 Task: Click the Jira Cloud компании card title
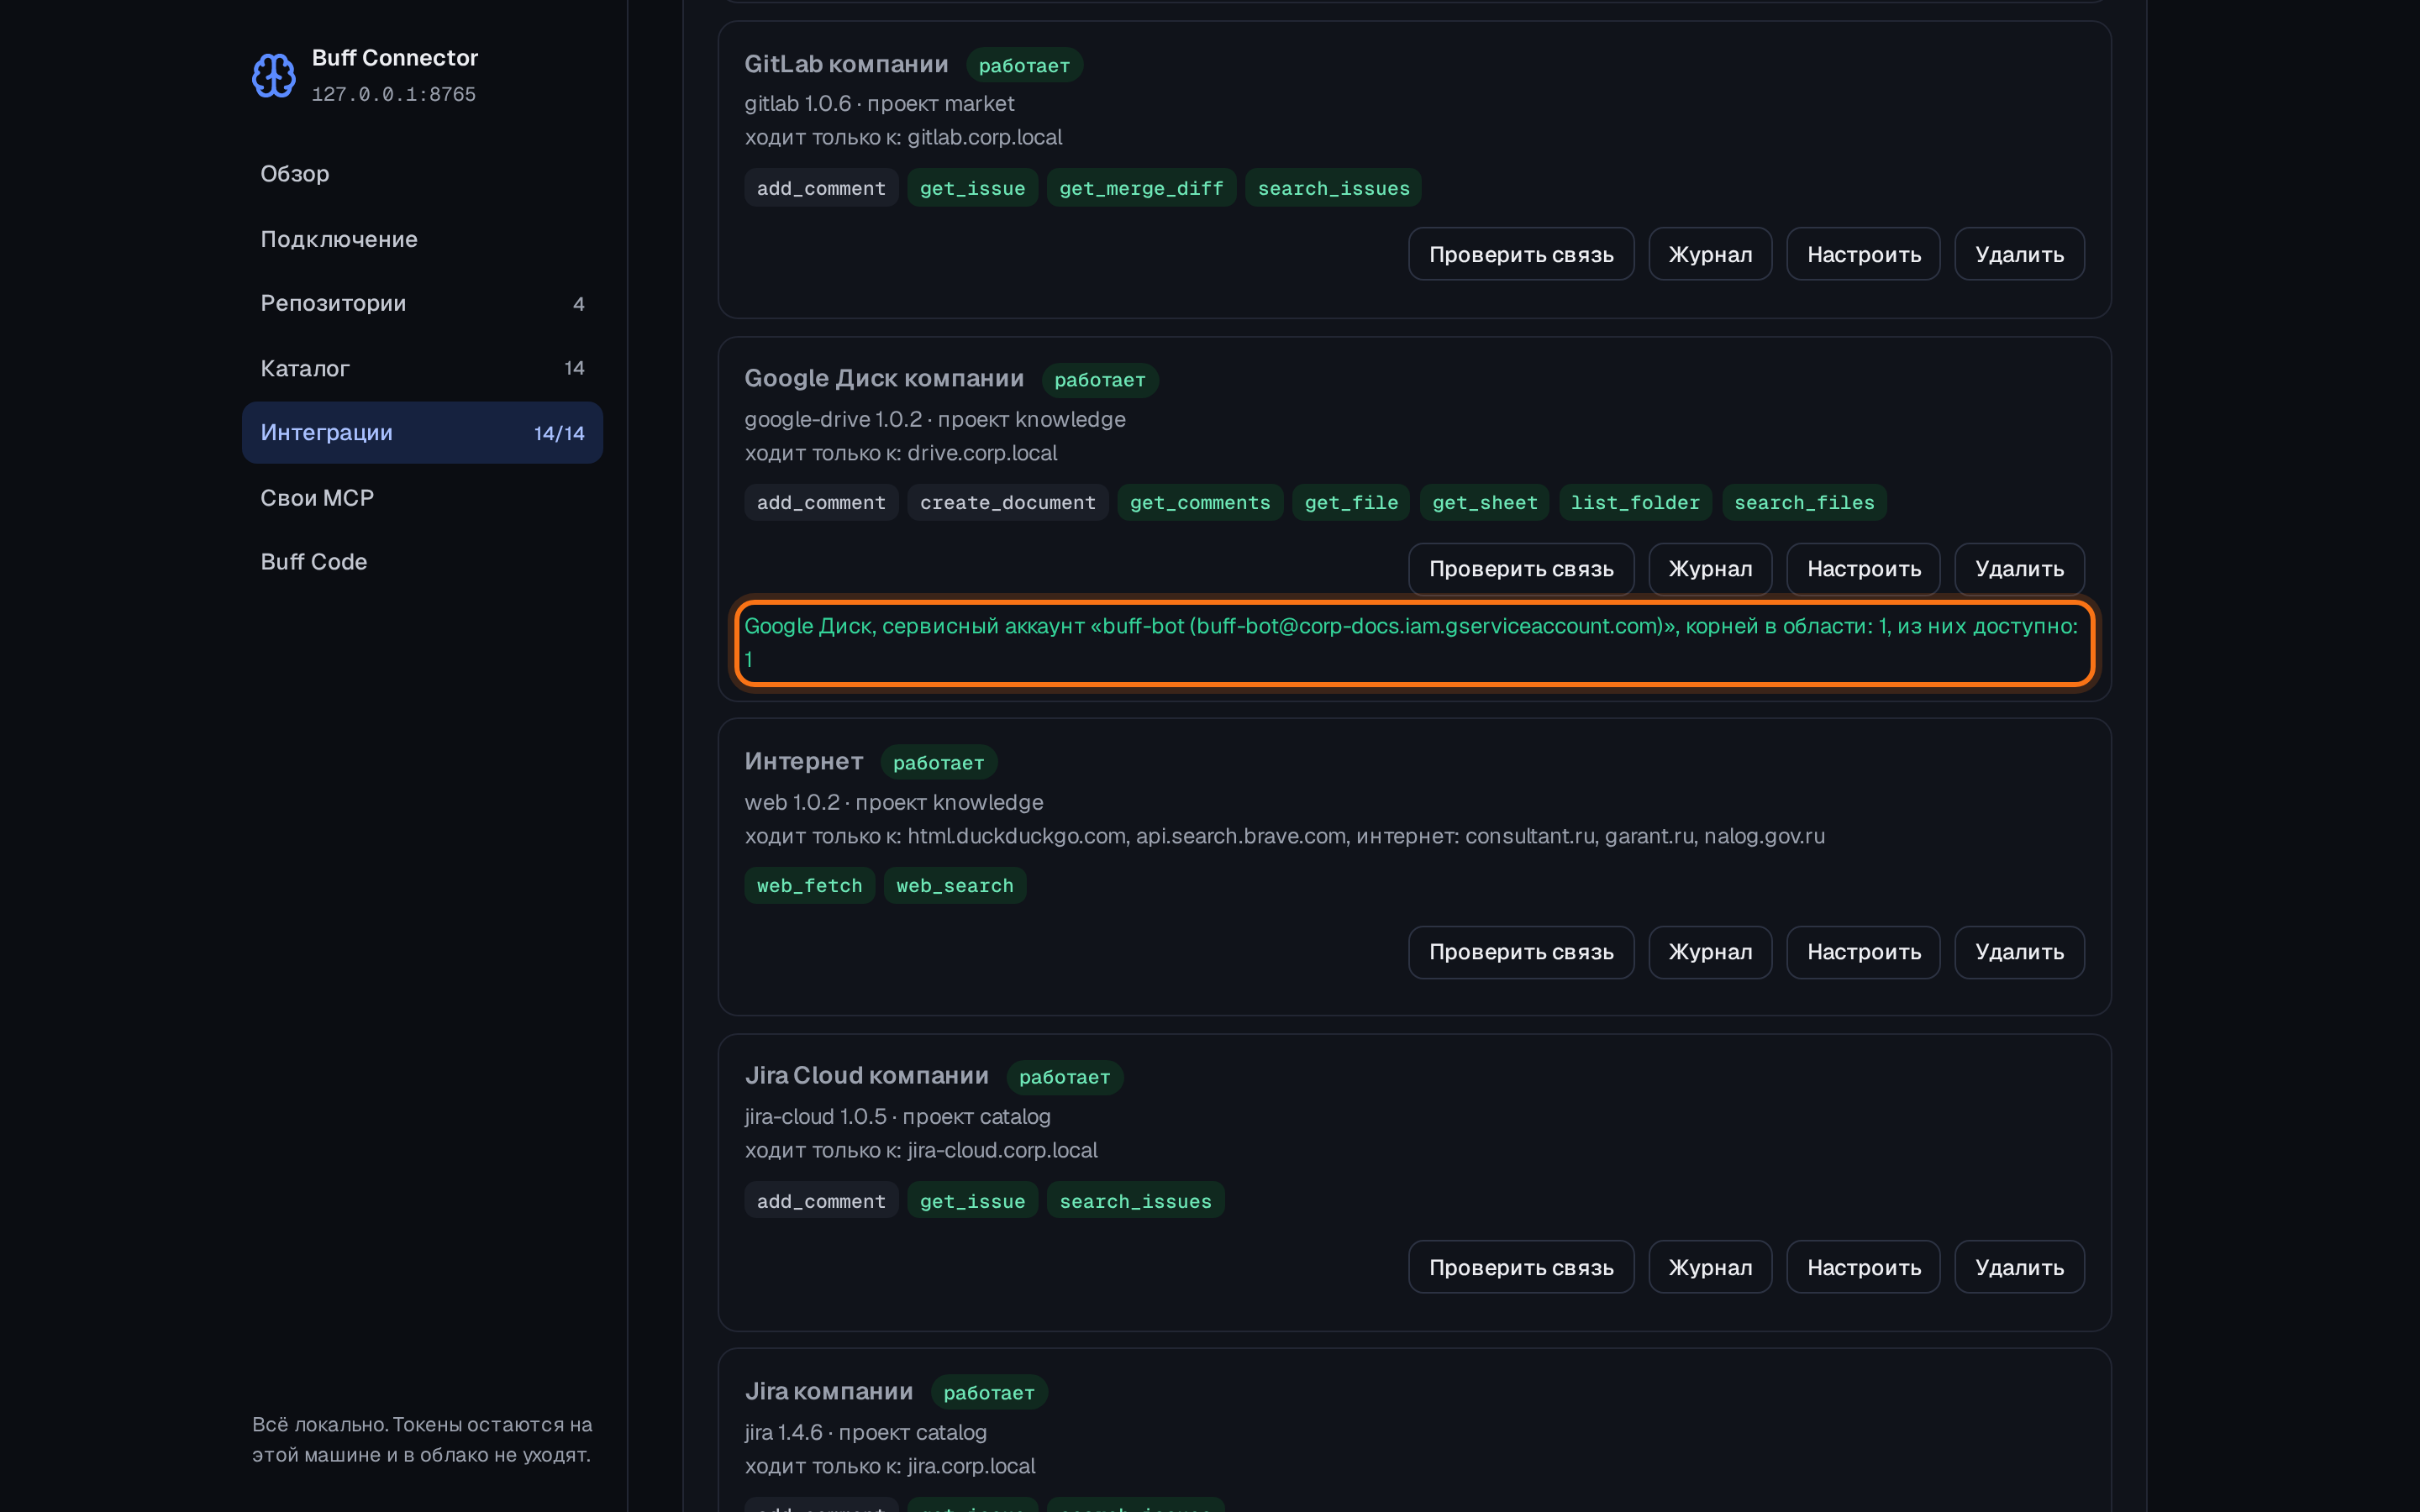coord(866,1075)
